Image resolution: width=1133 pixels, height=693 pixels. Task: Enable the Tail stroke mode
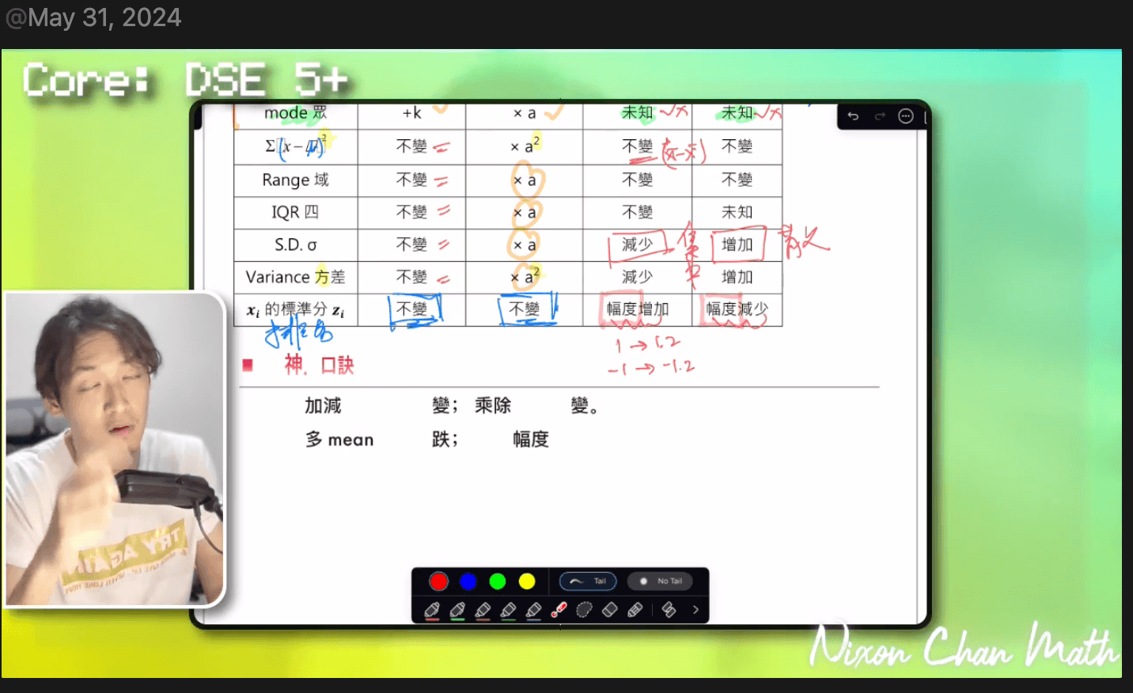coord(588,581)
